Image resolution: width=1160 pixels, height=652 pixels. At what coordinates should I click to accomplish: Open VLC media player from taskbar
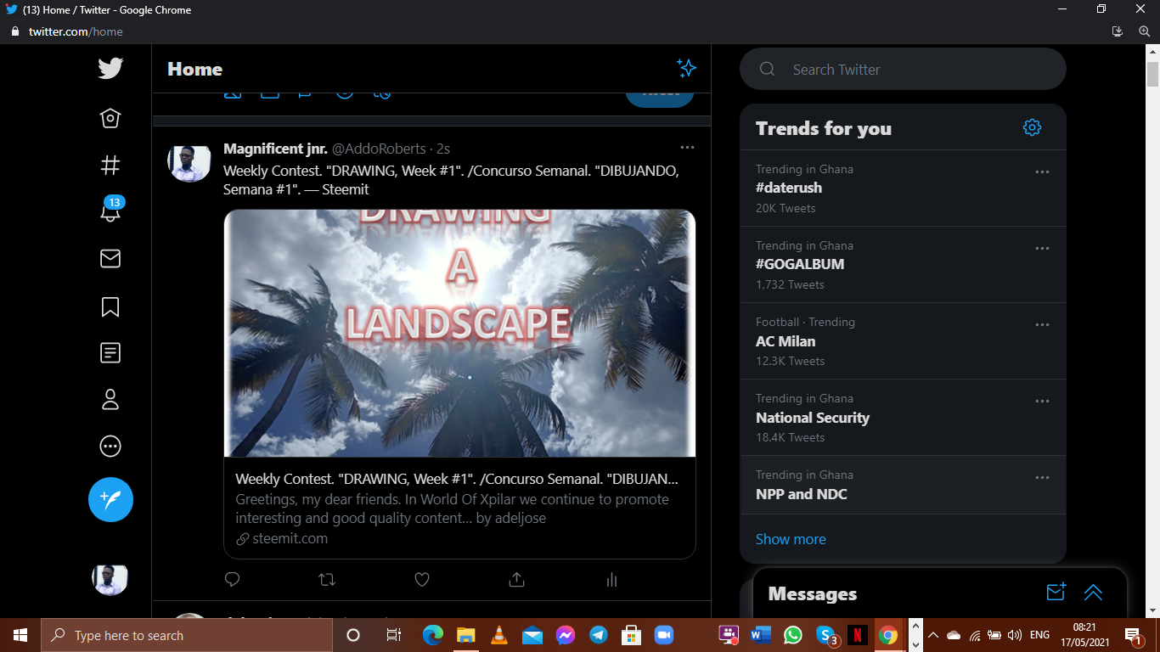(x=499, y=635)
